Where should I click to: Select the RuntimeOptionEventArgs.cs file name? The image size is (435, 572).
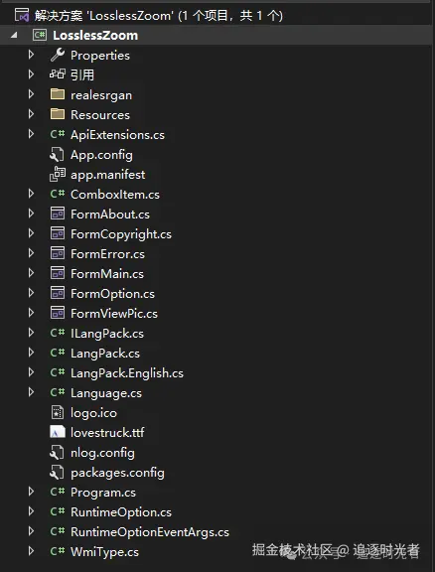click(150, 532)
